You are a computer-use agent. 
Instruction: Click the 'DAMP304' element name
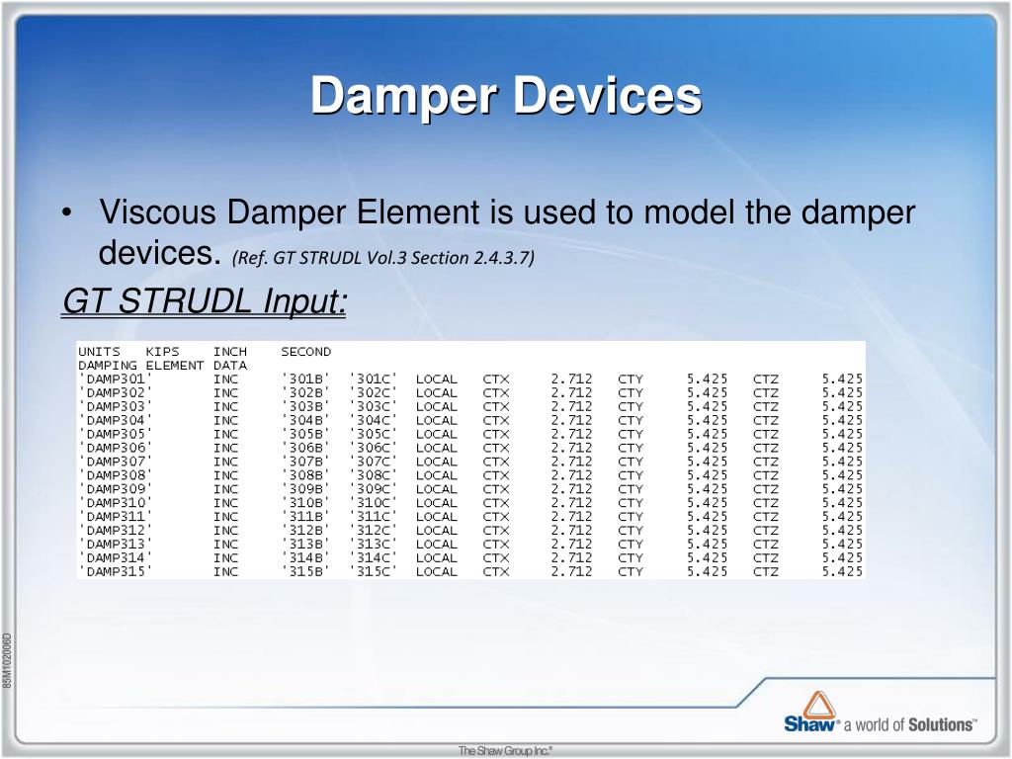tap(116, 420)
